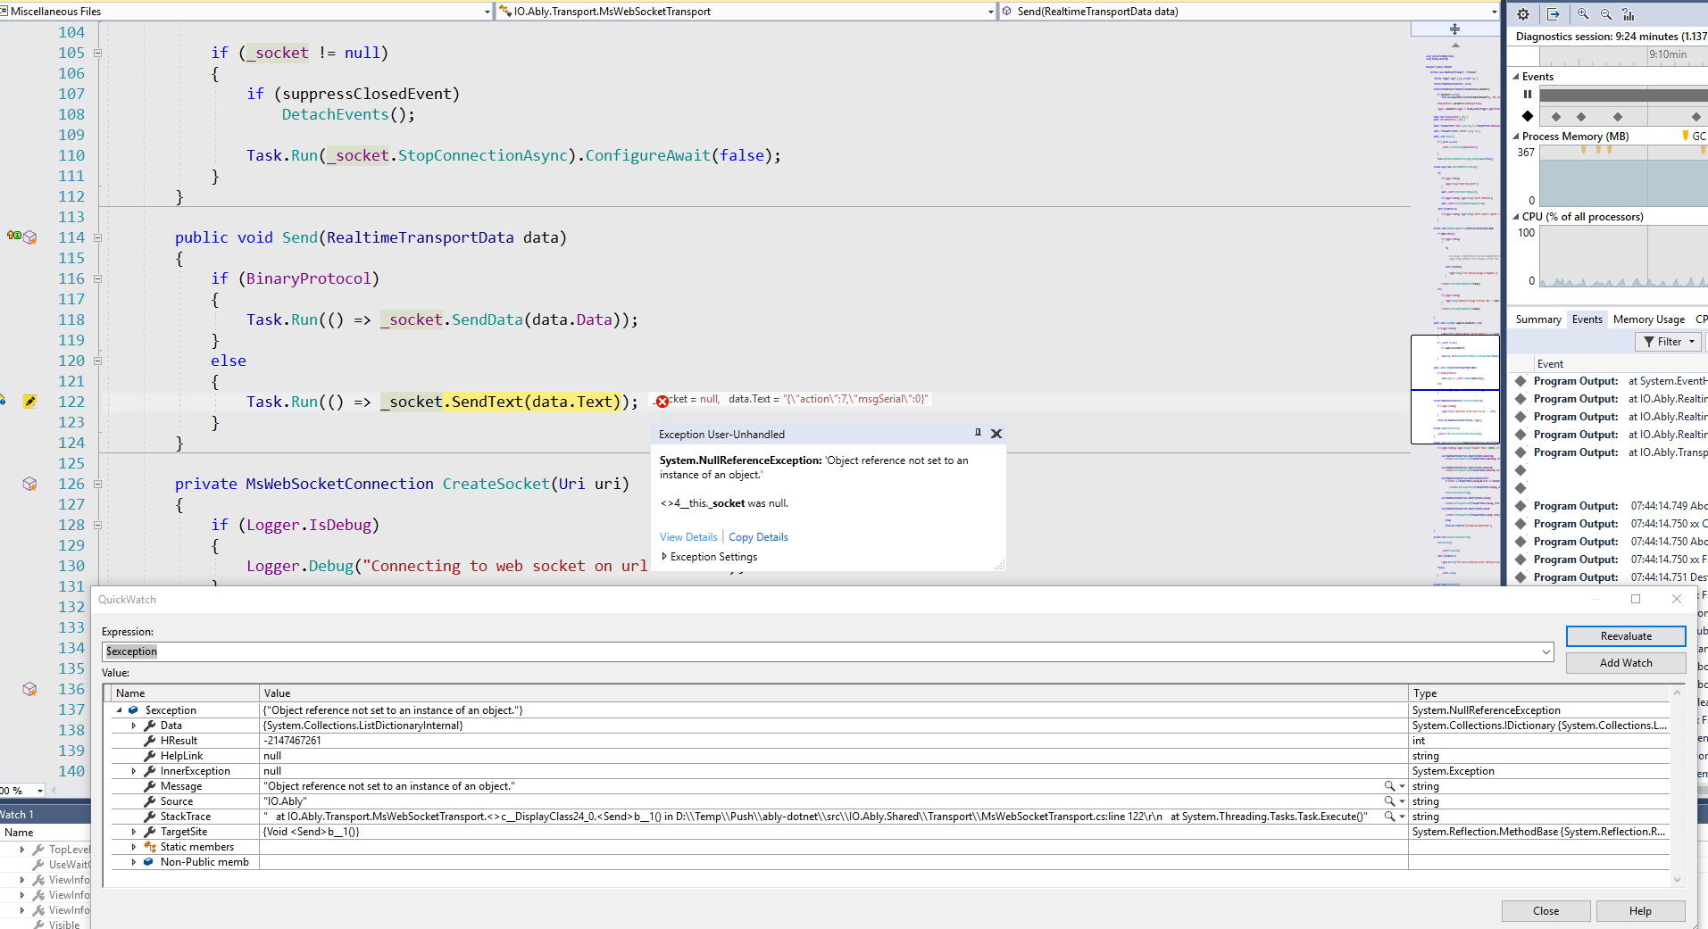1708x929 pixels.
Task: Click the red exception error icon at line 122
Action: pos(662,402)
